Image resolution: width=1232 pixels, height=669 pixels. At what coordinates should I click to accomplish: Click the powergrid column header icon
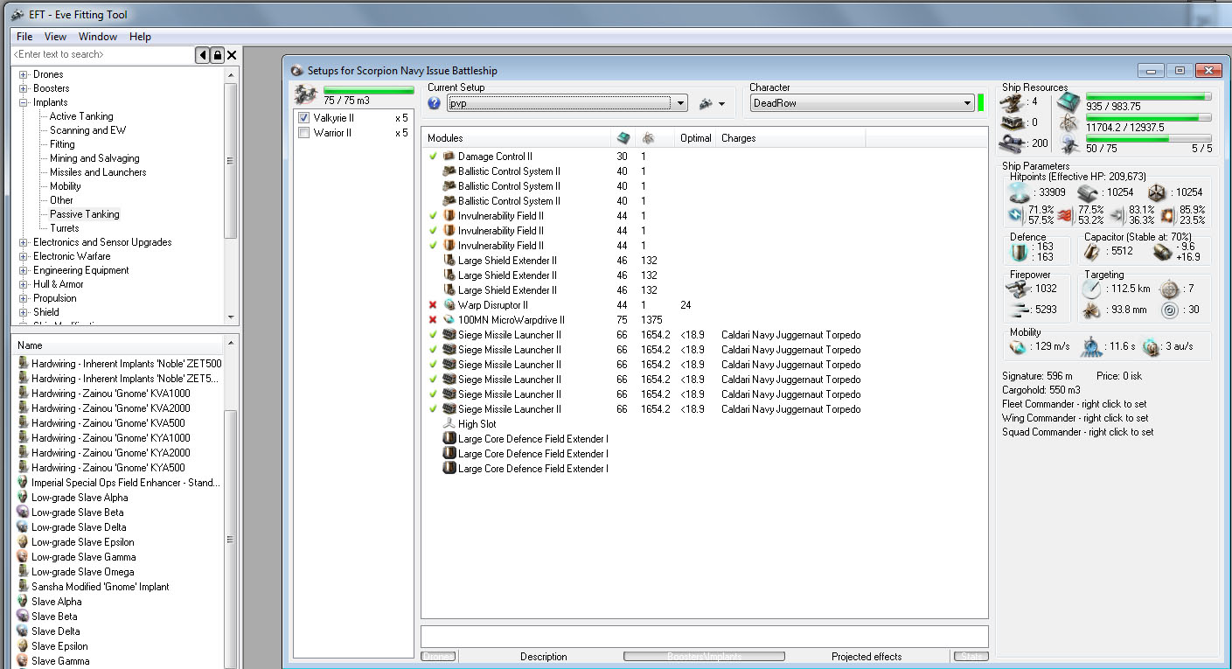click(x=648, y=138)
